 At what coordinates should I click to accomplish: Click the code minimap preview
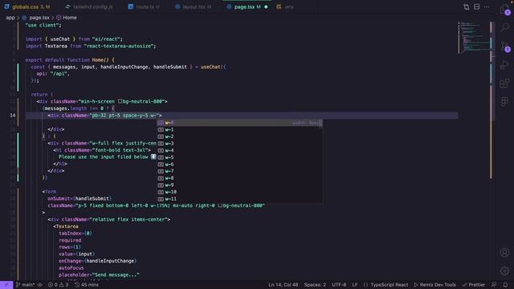pos(474,38)
